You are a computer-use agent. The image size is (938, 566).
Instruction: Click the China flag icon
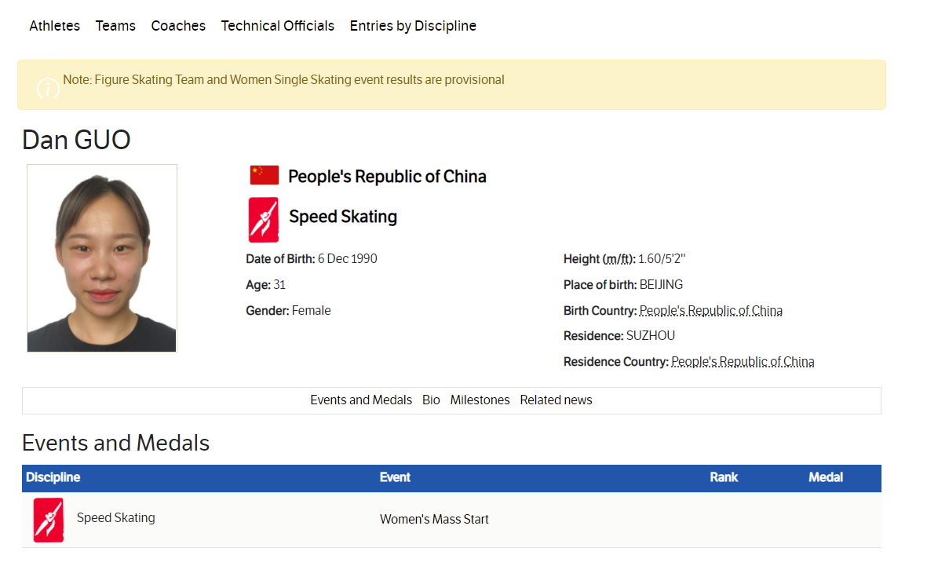(x=265, y=175)
